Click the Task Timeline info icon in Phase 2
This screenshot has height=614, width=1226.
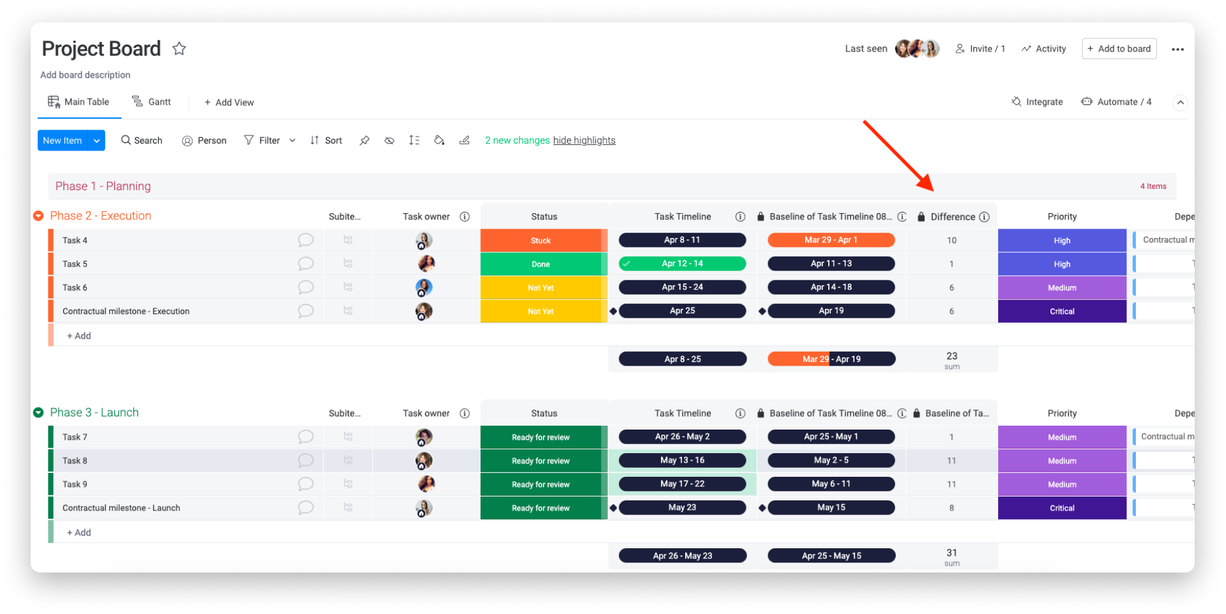[740, 216]
